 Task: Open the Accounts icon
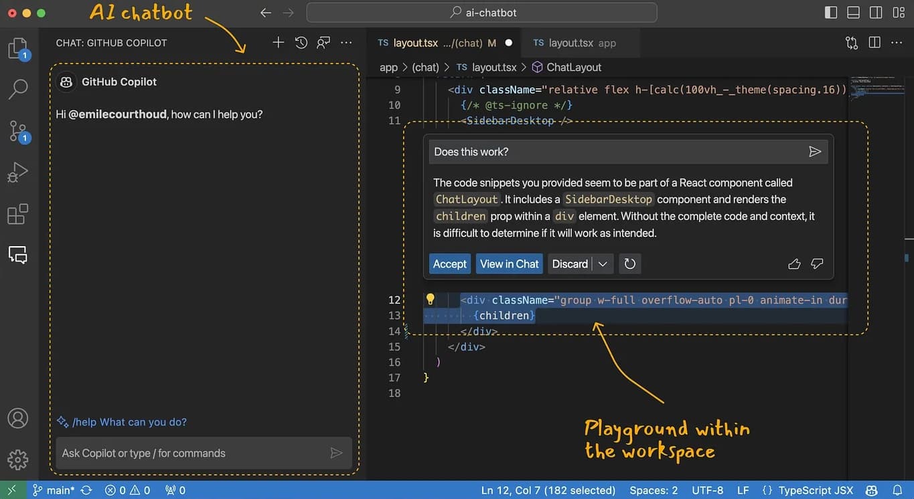(x=18, y=418)
